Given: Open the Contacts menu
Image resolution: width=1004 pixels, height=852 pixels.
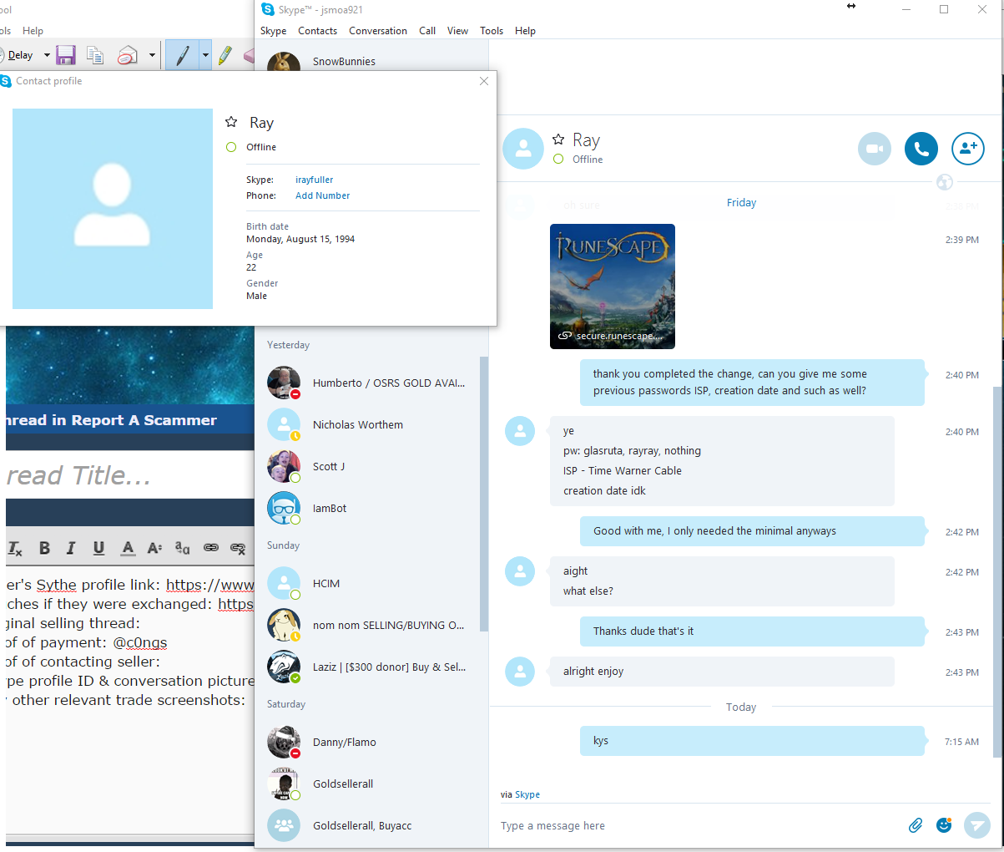Looking at the screenshot, I should pos(318,31).
